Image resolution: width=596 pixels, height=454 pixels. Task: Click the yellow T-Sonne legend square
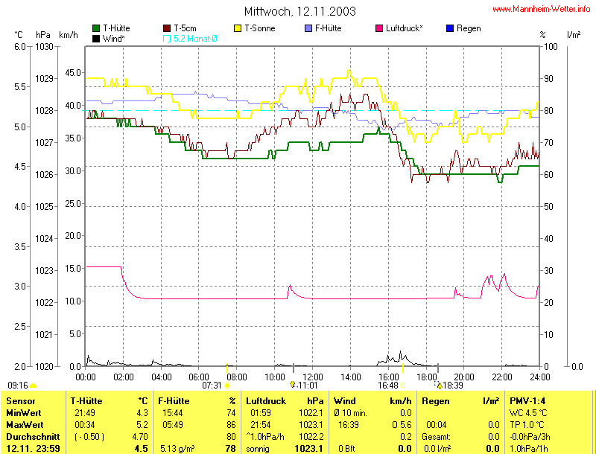(239, 28)
